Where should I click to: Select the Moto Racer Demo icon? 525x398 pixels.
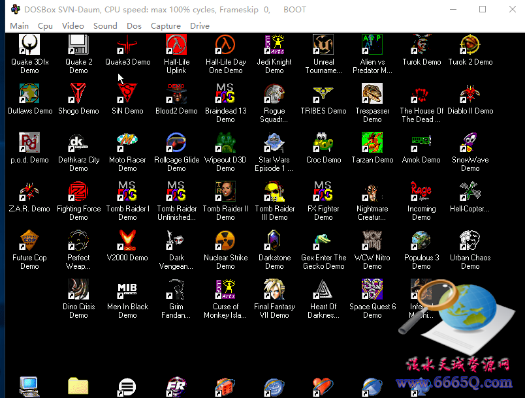click(x=127, y=142)
